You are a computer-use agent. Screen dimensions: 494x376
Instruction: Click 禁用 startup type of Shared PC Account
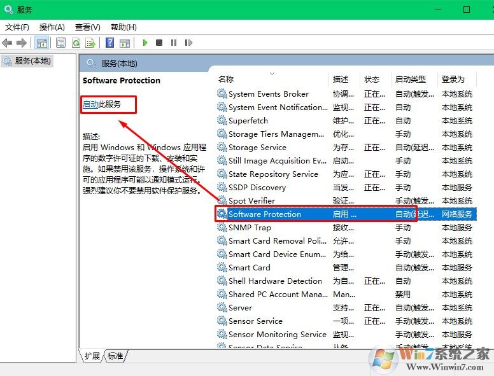point(403,294)
